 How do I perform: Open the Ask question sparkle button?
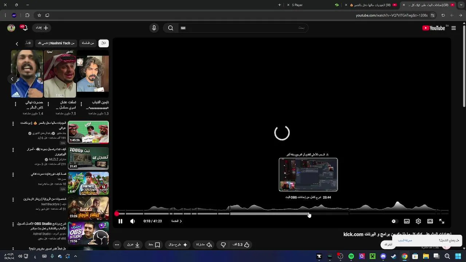178,245
